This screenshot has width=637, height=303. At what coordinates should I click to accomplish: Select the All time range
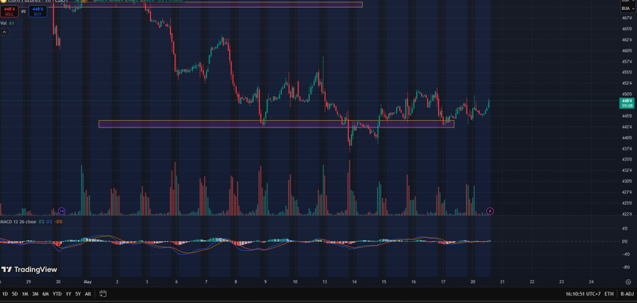(x=88, y=294)
